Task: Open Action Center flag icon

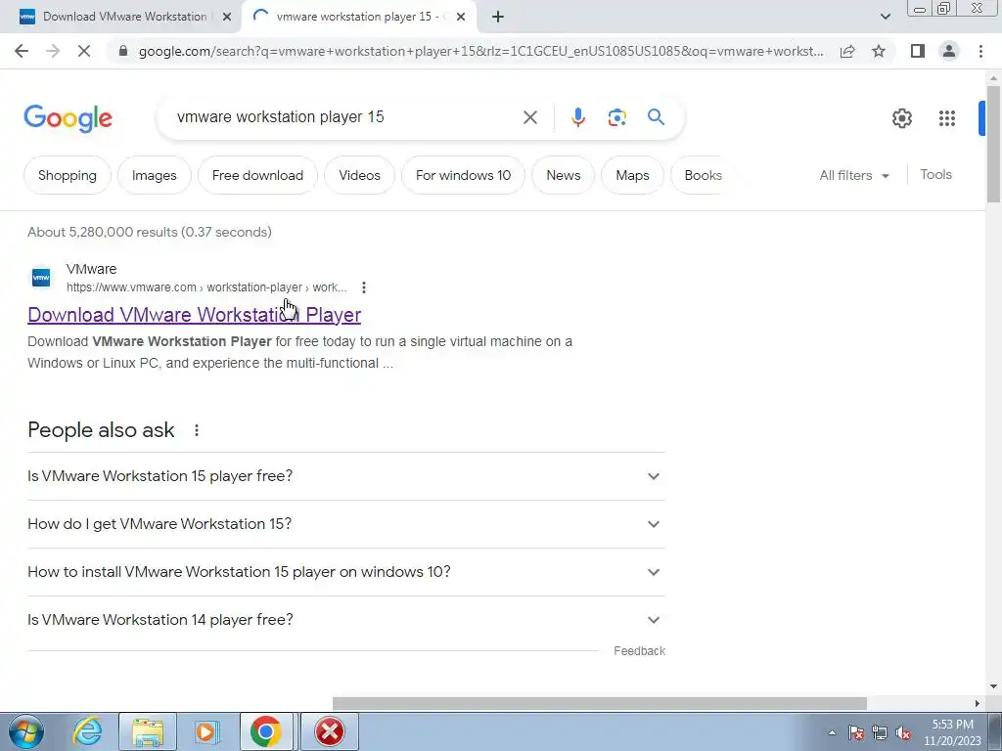Action: click(856, 733)
